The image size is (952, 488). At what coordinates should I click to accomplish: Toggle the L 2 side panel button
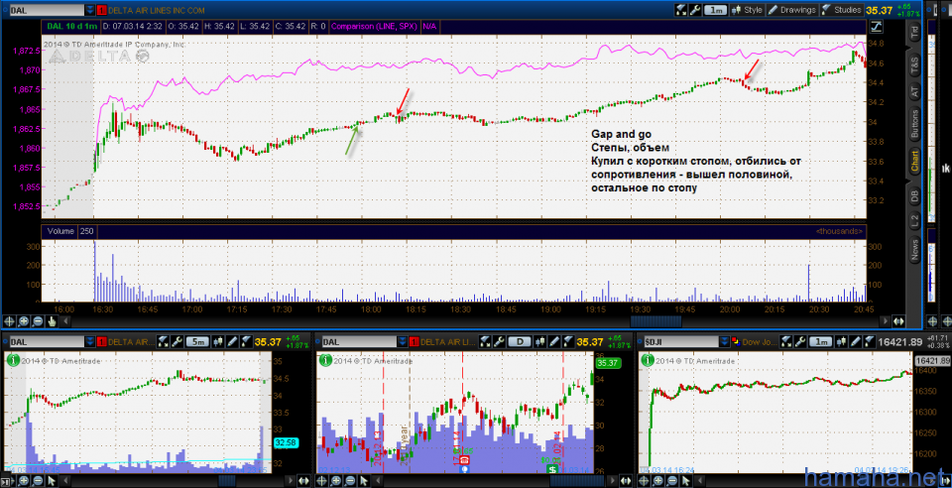915,221
